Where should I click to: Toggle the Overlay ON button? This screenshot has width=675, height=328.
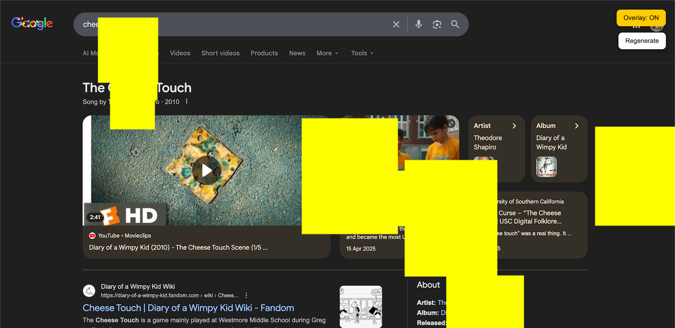pyautogui.click(x=641, y=18)
